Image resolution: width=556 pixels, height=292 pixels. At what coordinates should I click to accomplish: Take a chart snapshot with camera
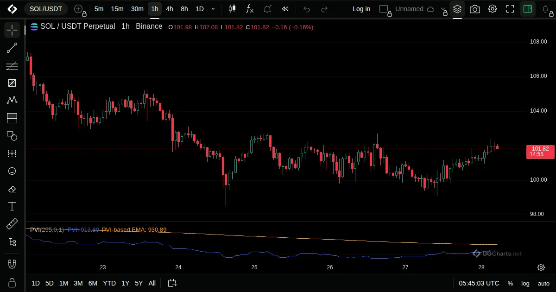(x=475, y=9)
